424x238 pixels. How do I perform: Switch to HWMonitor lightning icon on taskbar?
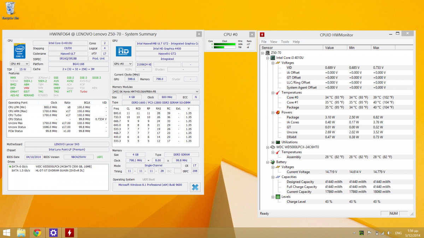click(x=69, y=233)
